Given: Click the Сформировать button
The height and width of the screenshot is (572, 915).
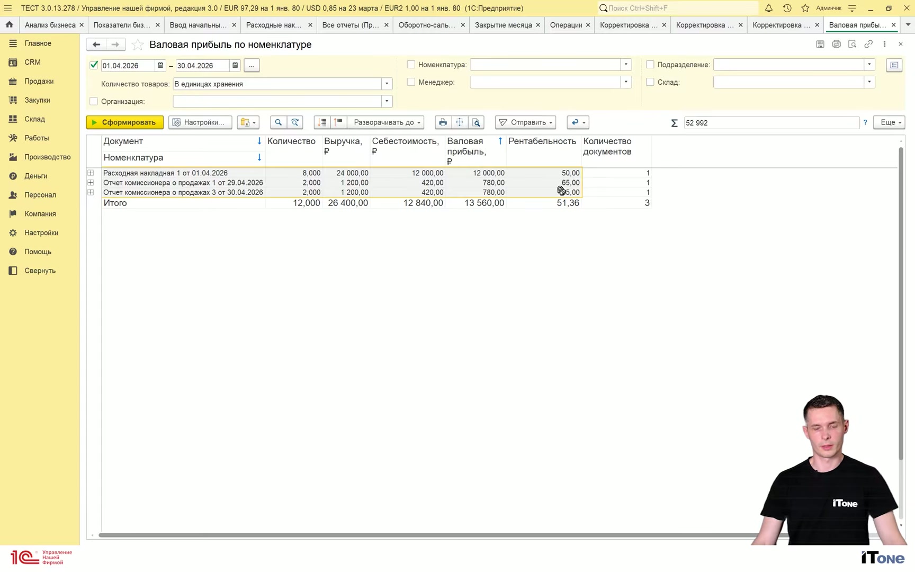Looking at the screenshot, I should pos(125,122).
